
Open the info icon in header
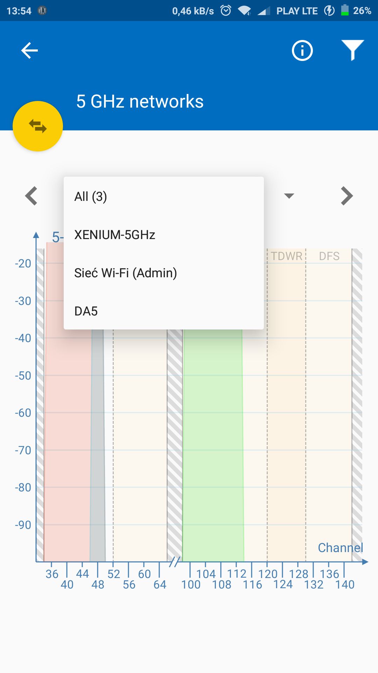tap(302, 51)
